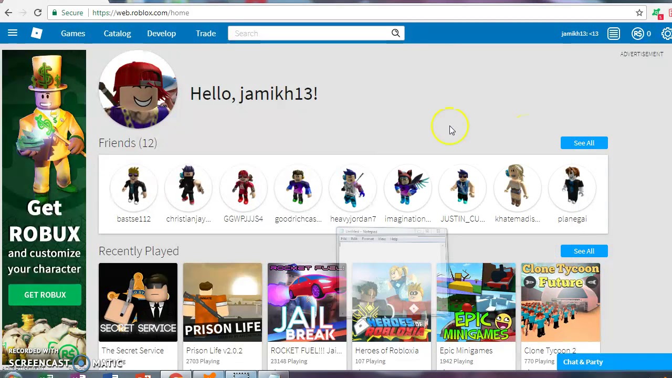Viewport: 672px width, 378px height.
Task: Open the hamburger navigation menu
Action: click(x=13, y=34)
